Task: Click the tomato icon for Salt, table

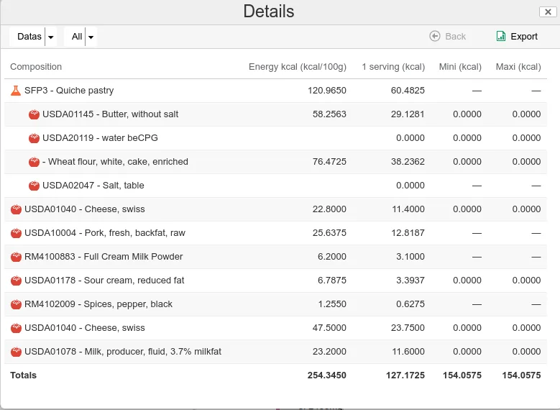Action: coord(34,186)
